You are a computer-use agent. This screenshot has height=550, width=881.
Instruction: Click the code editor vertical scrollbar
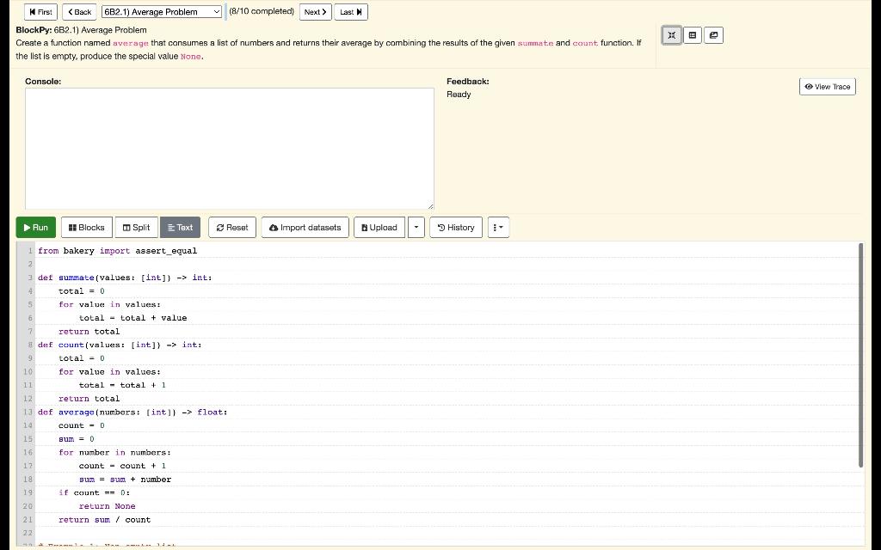pyautogui.click(x=860, y=355)
